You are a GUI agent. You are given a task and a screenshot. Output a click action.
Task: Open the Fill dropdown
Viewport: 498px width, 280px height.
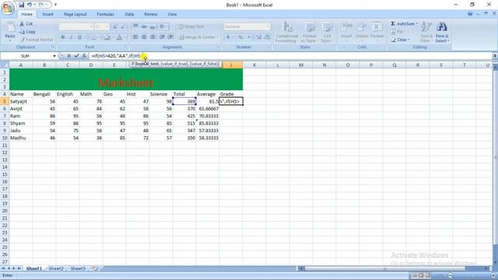398,32
